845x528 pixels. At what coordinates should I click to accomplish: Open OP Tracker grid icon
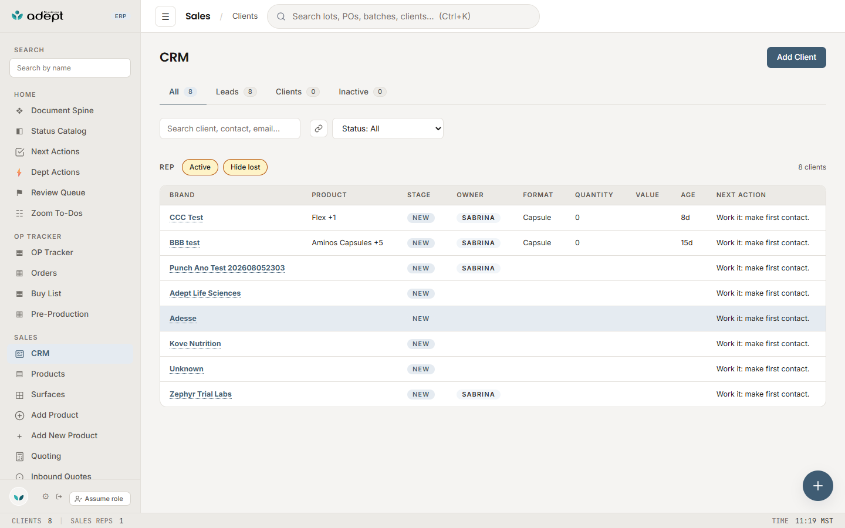19,253
